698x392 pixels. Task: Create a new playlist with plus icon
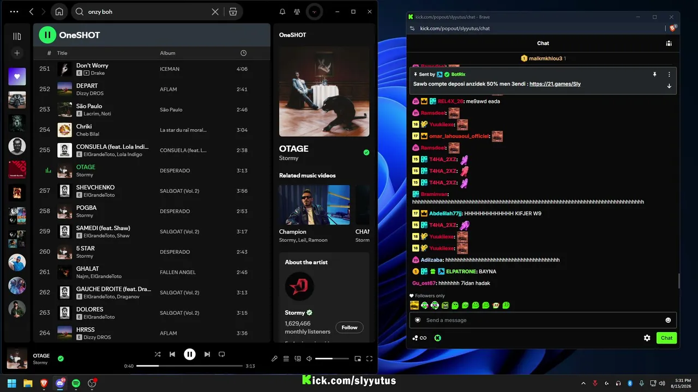pos(17,53)
